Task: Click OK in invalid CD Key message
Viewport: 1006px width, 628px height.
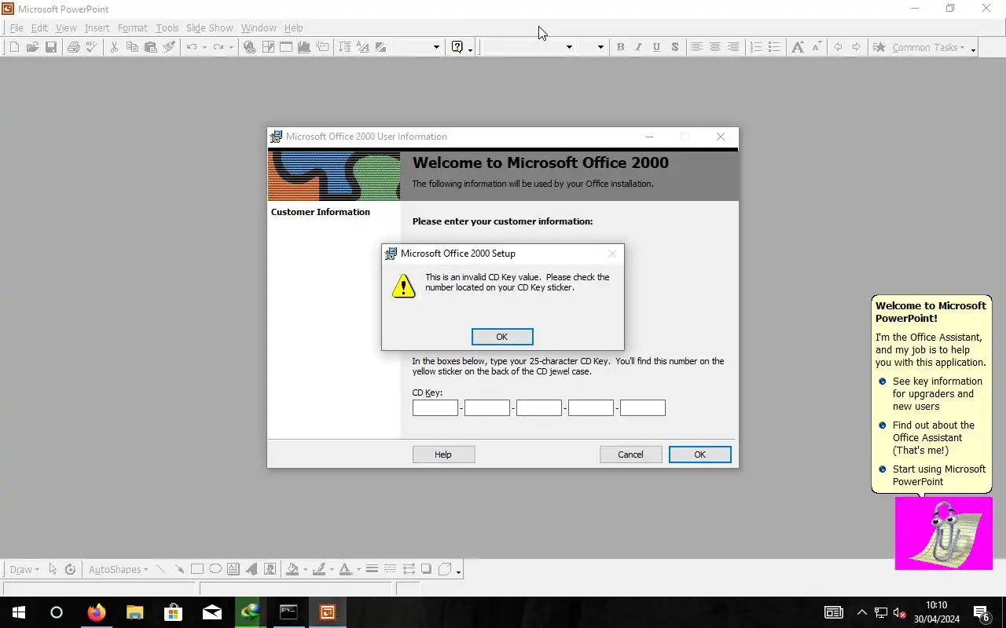Action: [x=502, y=337]
